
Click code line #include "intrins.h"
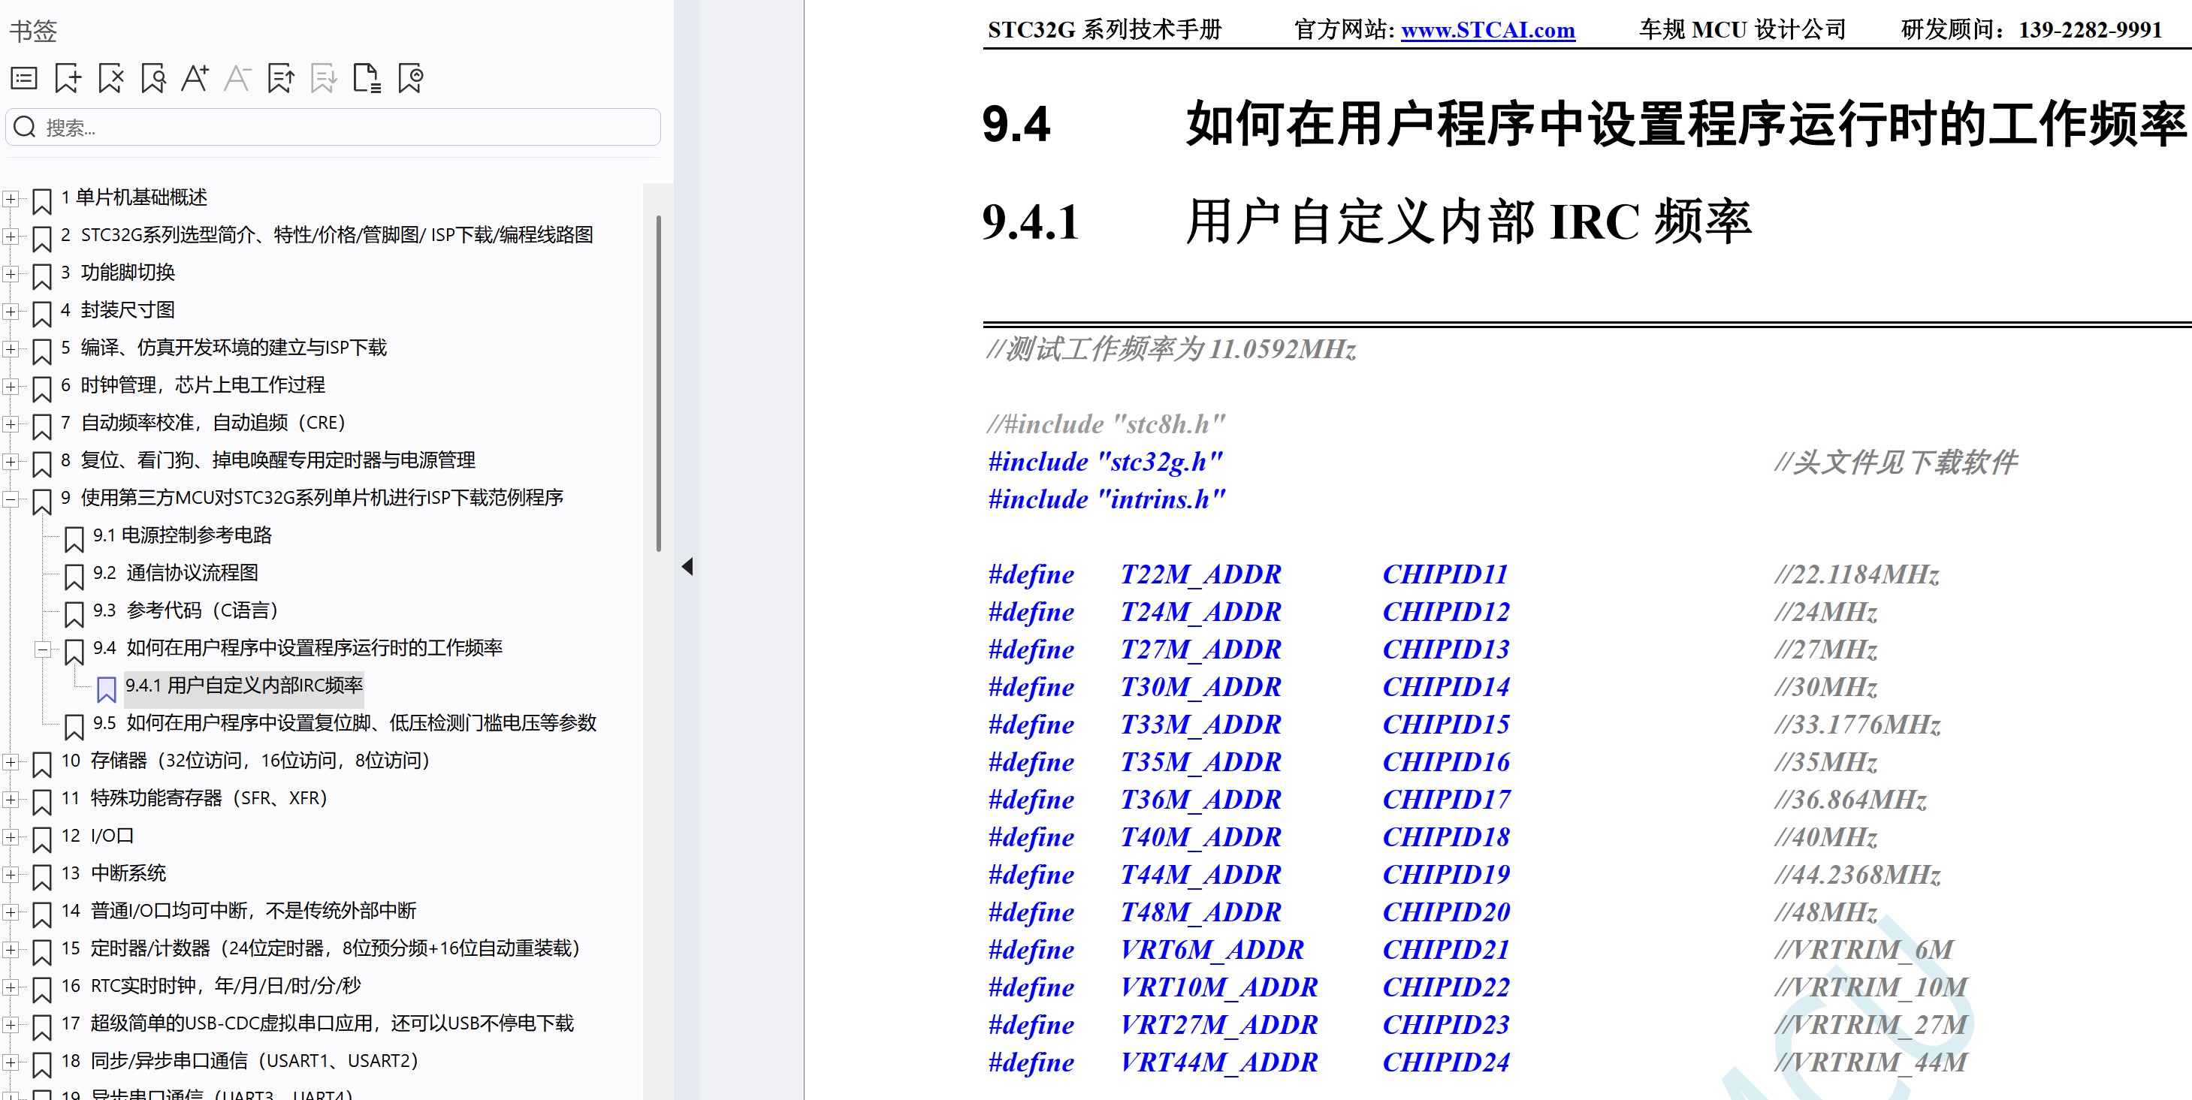pos(1107,499)
